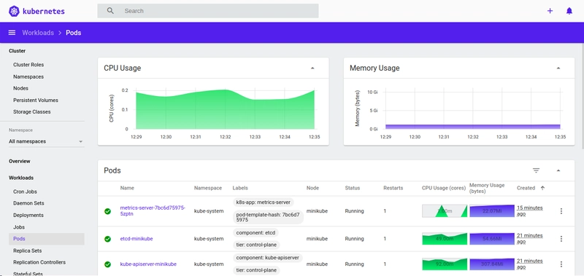Viewport: 584px width, 276px height.
Task: Click '21 minutes ago' in etcd-minikube row
Action: point(530,239)
